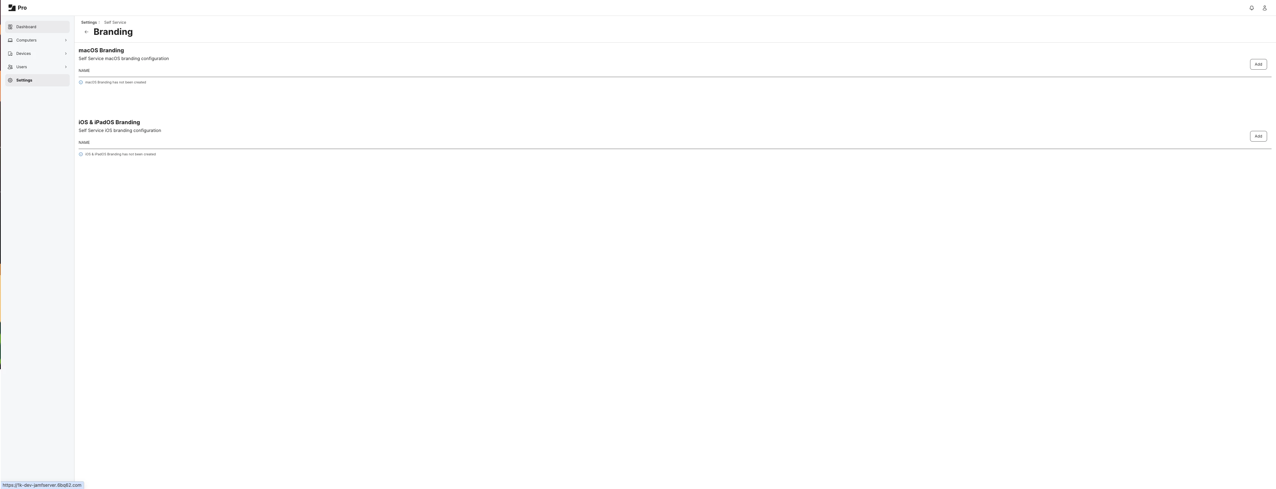Click the macOS Branding info icon
Image resolution: width=1276 pixels, height=489 pixels.
point(81,82)
